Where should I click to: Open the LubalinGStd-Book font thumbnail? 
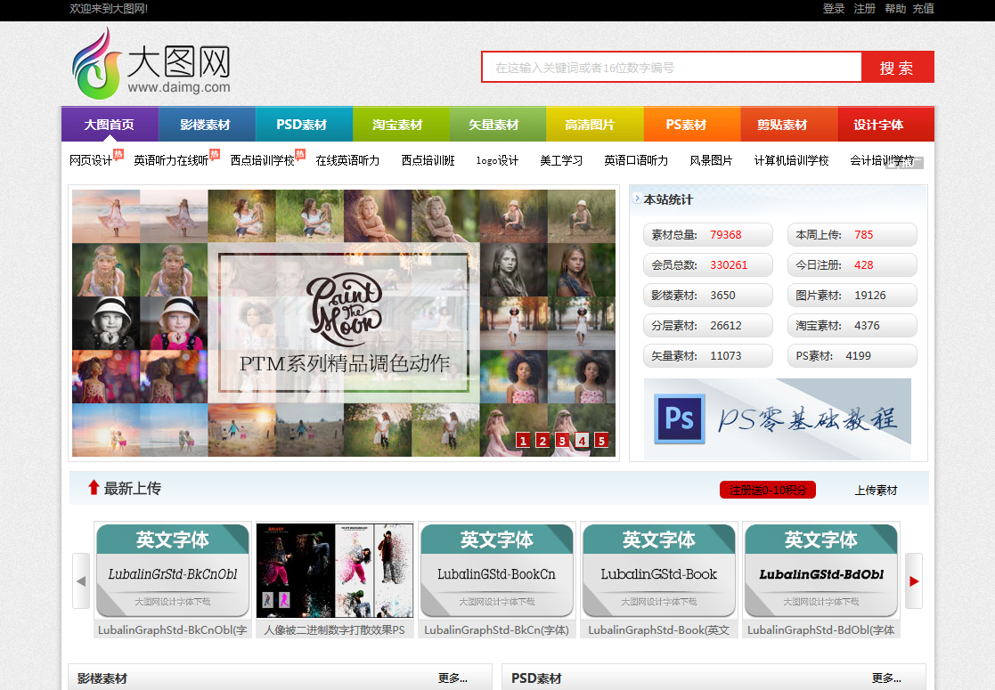click(659, 571)
